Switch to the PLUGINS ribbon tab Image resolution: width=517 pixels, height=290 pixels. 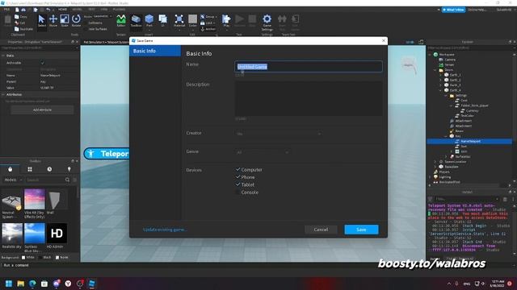119,10
